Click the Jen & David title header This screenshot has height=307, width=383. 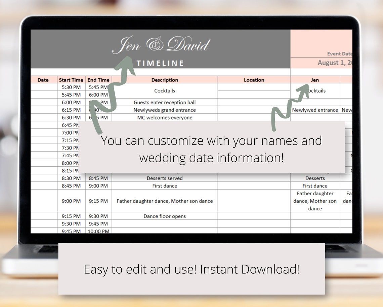(x=161, y=45)
